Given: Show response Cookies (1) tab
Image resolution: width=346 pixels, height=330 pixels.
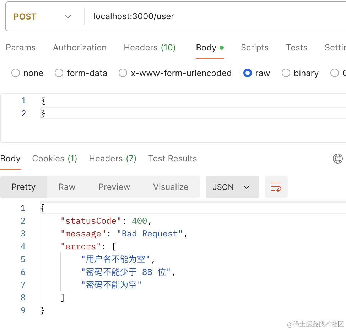Looking at the screenshot, I should click(x=55, y=159).
